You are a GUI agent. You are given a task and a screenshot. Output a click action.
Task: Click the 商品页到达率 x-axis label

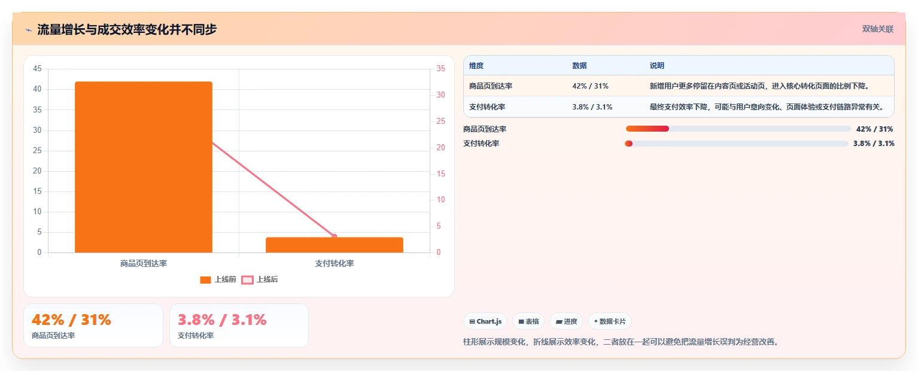pyautogui.click(x=144, y=263)
